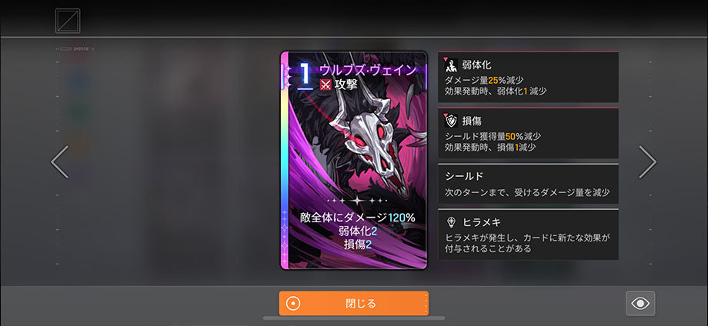The image size is (708, 326).
Task: Click the diagonal-slash square icon at top
Action: click(x=68, y=21)
